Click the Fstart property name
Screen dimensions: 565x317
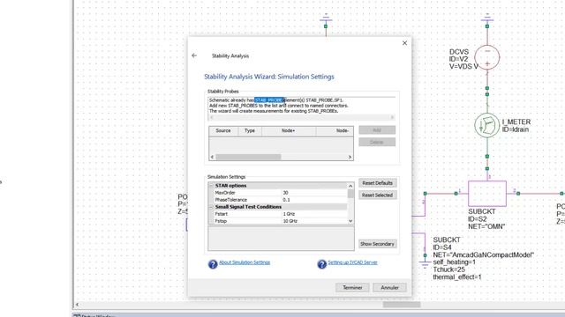click(221, 214)
